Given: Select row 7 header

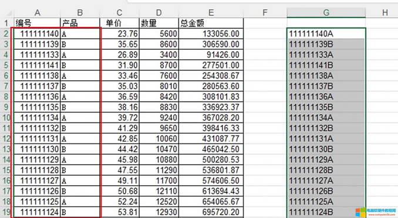Looking at the screenshot, I should [x=6, y=86].
